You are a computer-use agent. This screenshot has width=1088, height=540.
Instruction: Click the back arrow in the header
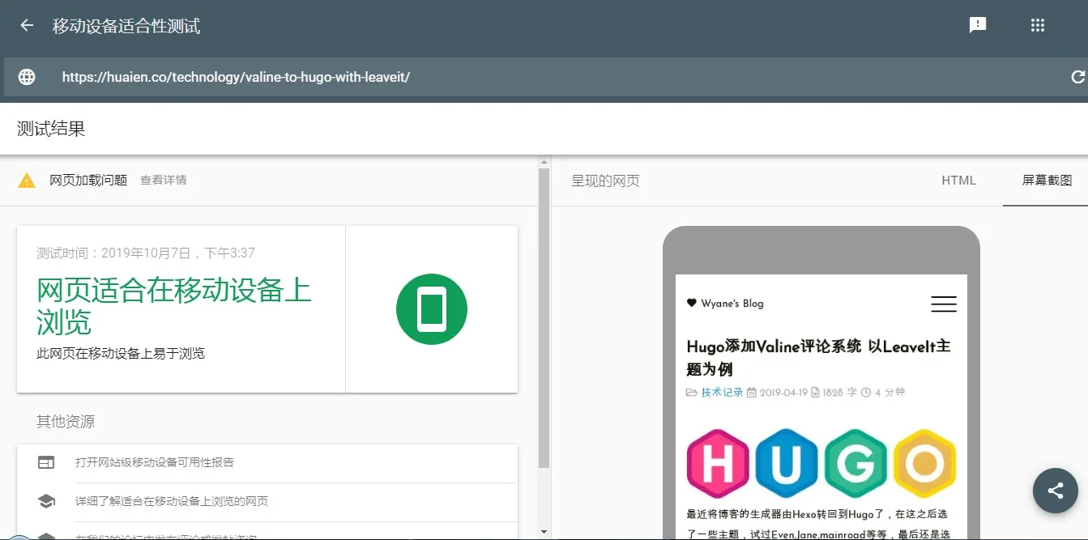click(25, 24)
